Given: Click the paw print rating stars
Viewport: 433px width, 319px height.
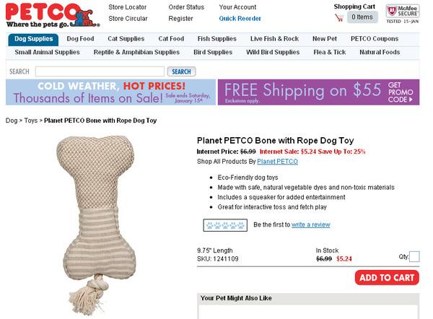Looking at the screenshot, I should [x=225, y=225].
